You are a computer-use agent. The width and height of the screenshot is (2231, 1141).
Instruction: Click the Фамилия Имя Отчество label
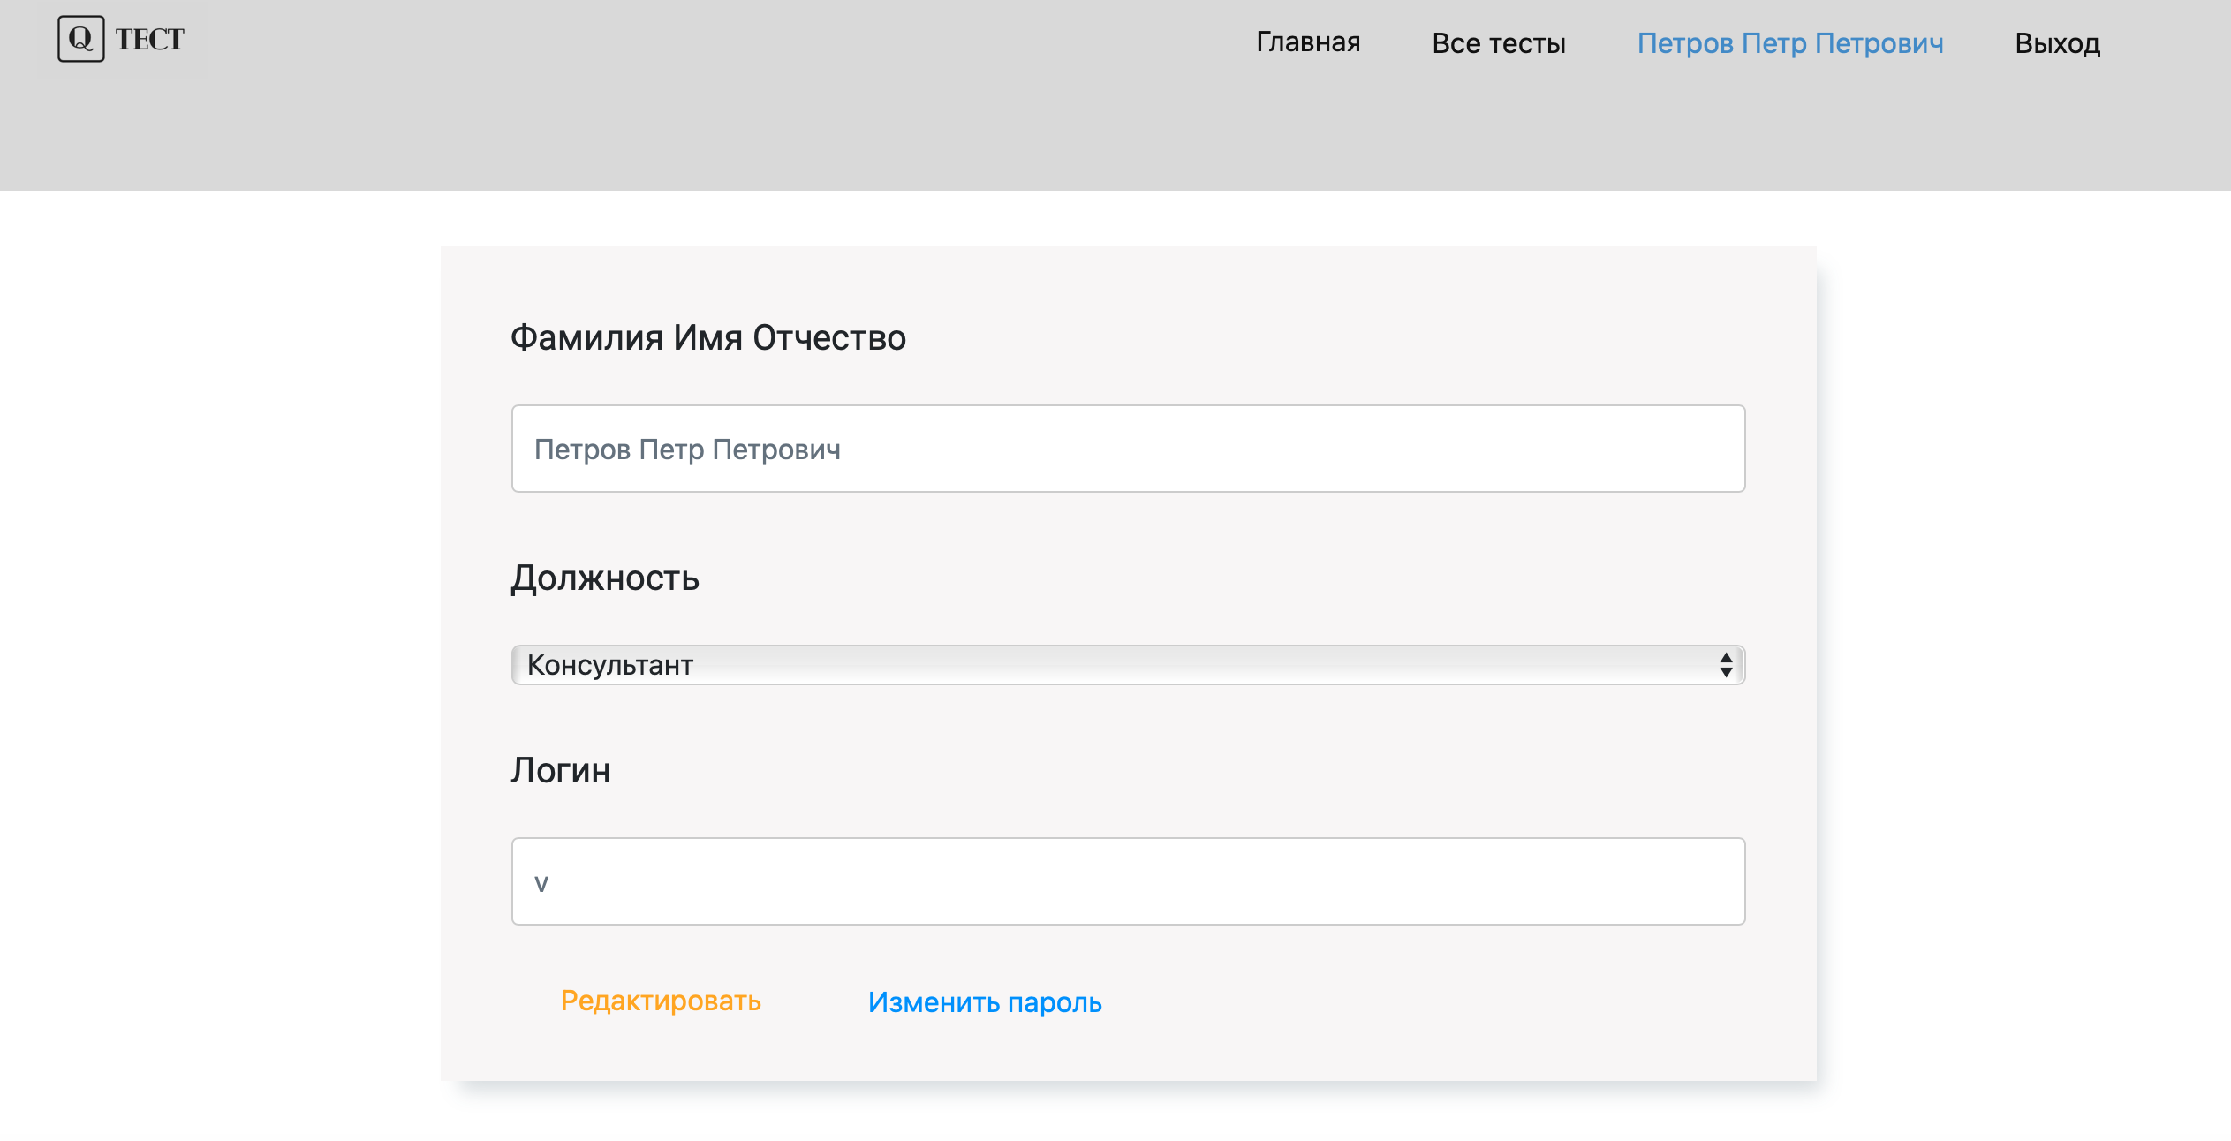click(708, 337)
